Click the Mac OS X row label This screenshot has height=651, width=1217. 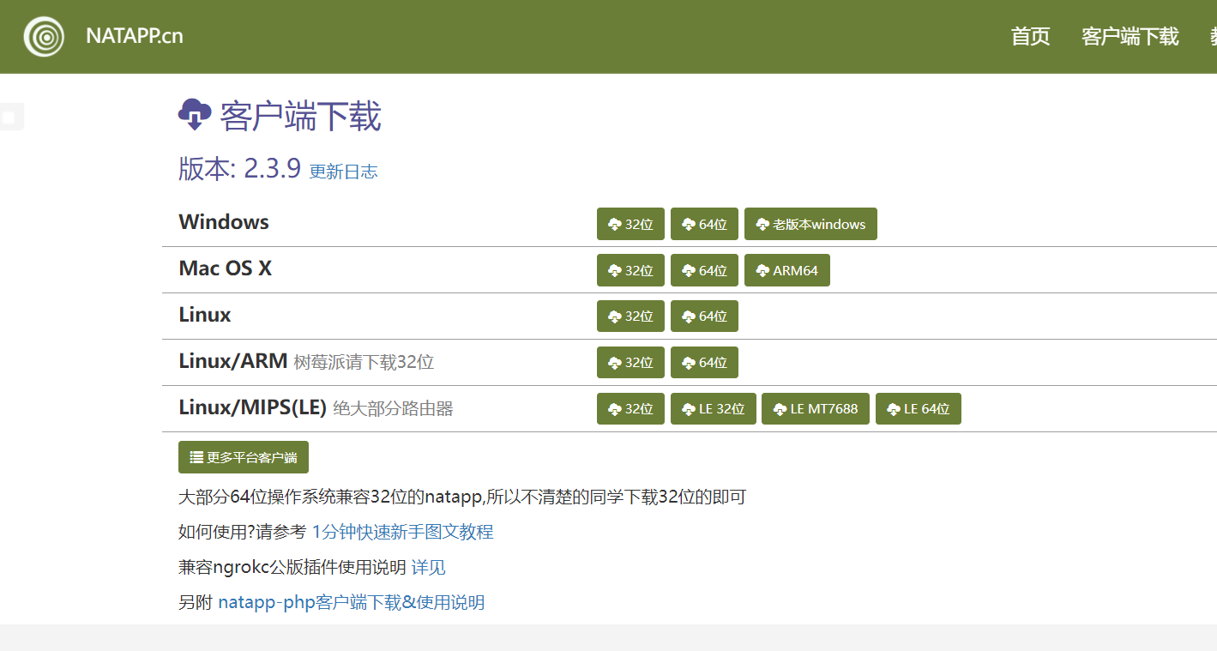[226, 268]
